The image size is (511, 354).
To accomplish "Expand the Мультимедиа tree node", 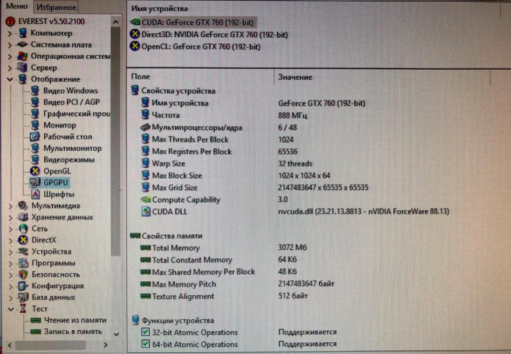I will point(10,206).
